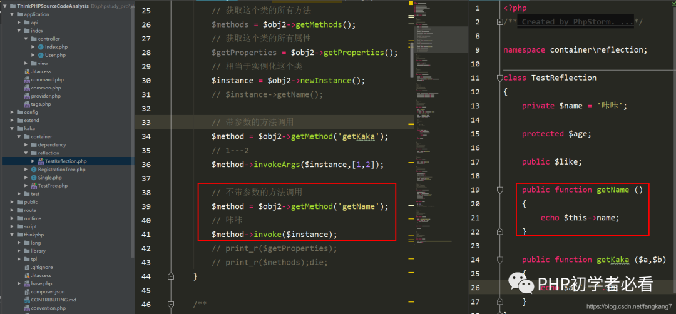
Task: Collapse the thinkphp folder arrow
Action: click(x=13, y=235)
